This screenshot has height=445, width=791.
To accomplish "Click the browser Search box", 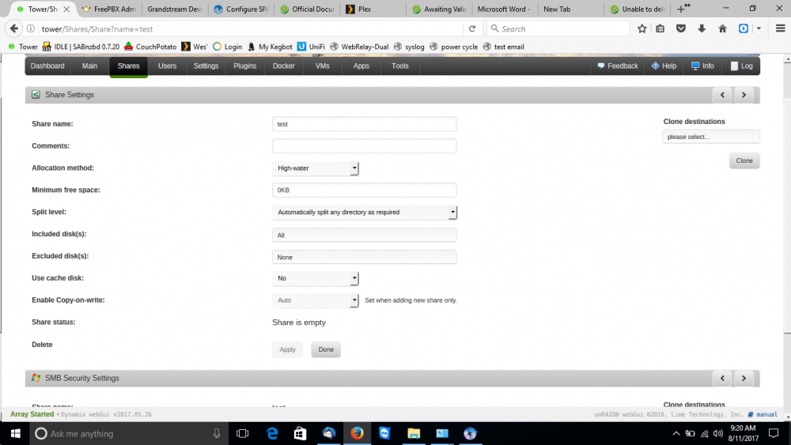I will click(x=558, y=28).
